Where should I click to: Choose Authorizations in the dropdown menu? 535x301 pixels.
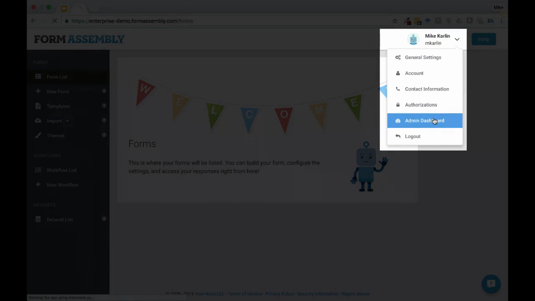click(x=425, y=105)
